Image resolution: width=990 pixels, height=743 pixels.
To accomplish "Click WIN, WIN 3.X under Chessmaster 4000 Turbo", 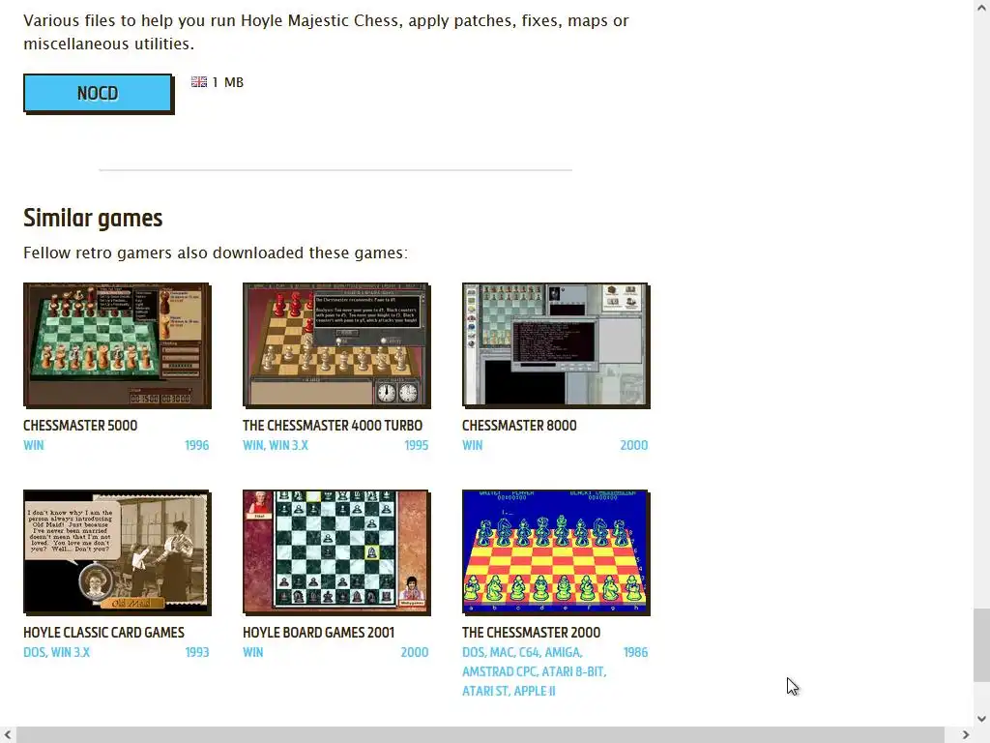I will coord(276,445).
